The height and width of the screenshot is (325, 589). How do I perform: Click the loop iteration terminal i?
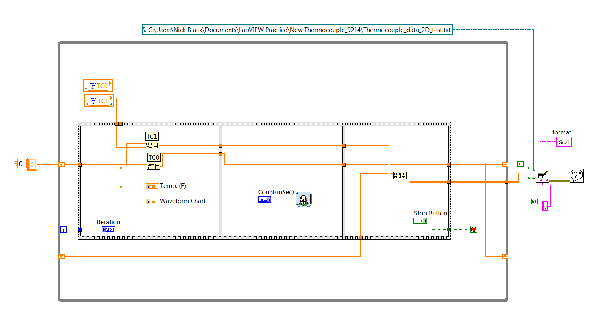(64, 230)
